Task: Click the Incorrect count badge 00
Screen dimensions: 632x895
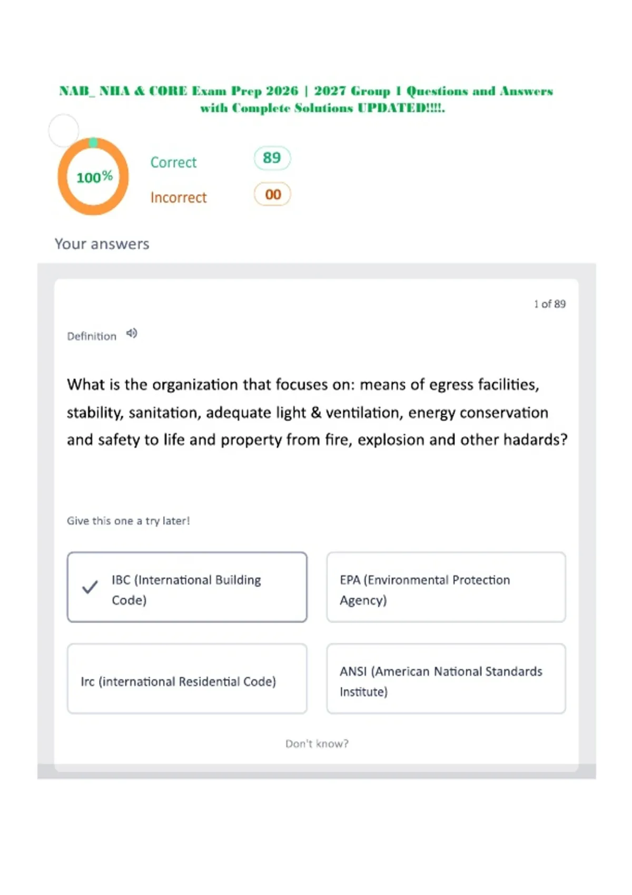Action: [x=272, y=194]
